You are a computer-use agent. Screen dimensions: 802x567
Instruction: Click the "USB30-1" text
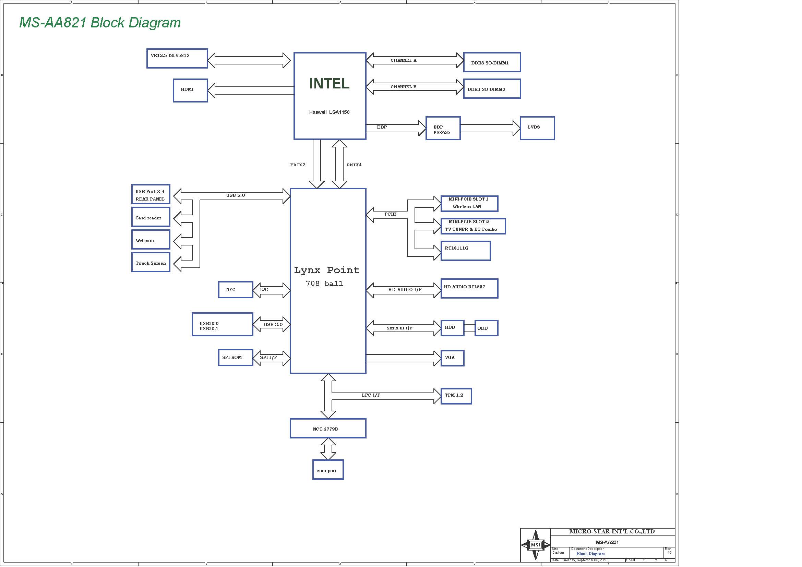point(209,329)
